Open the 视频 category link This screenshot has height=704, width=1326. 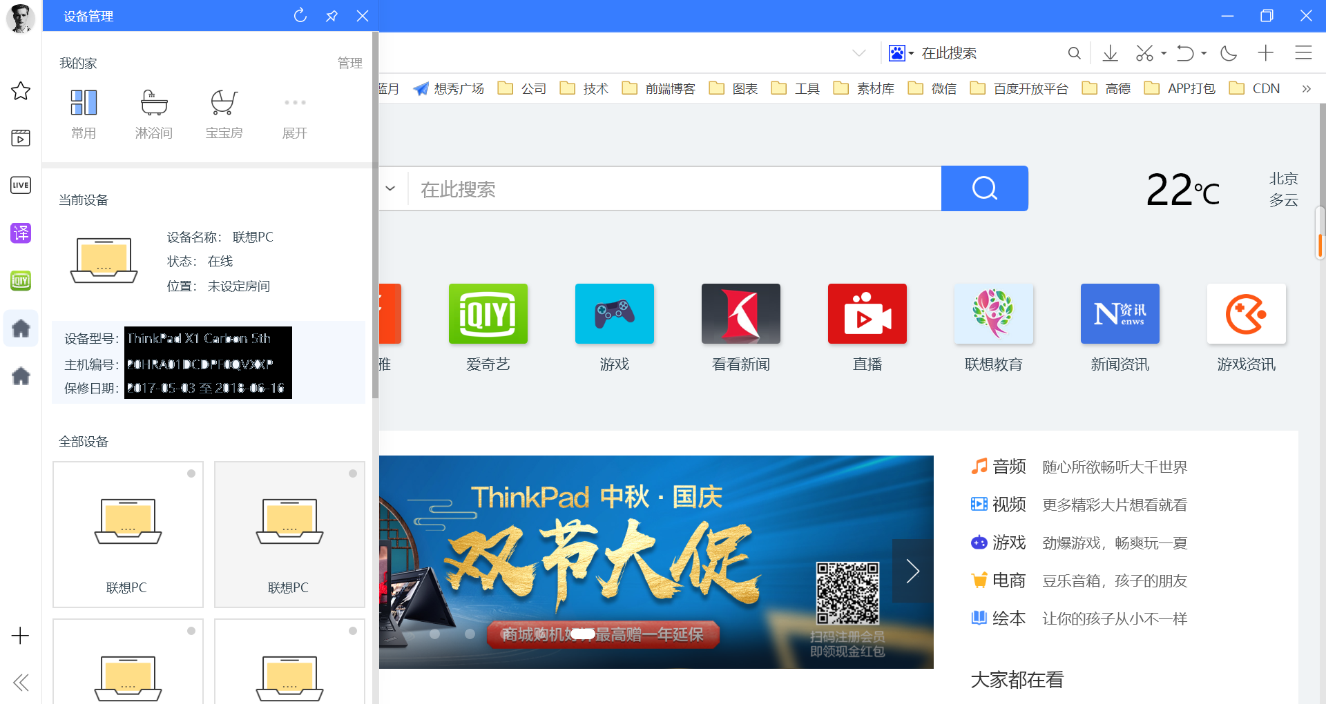pos(999,505)
